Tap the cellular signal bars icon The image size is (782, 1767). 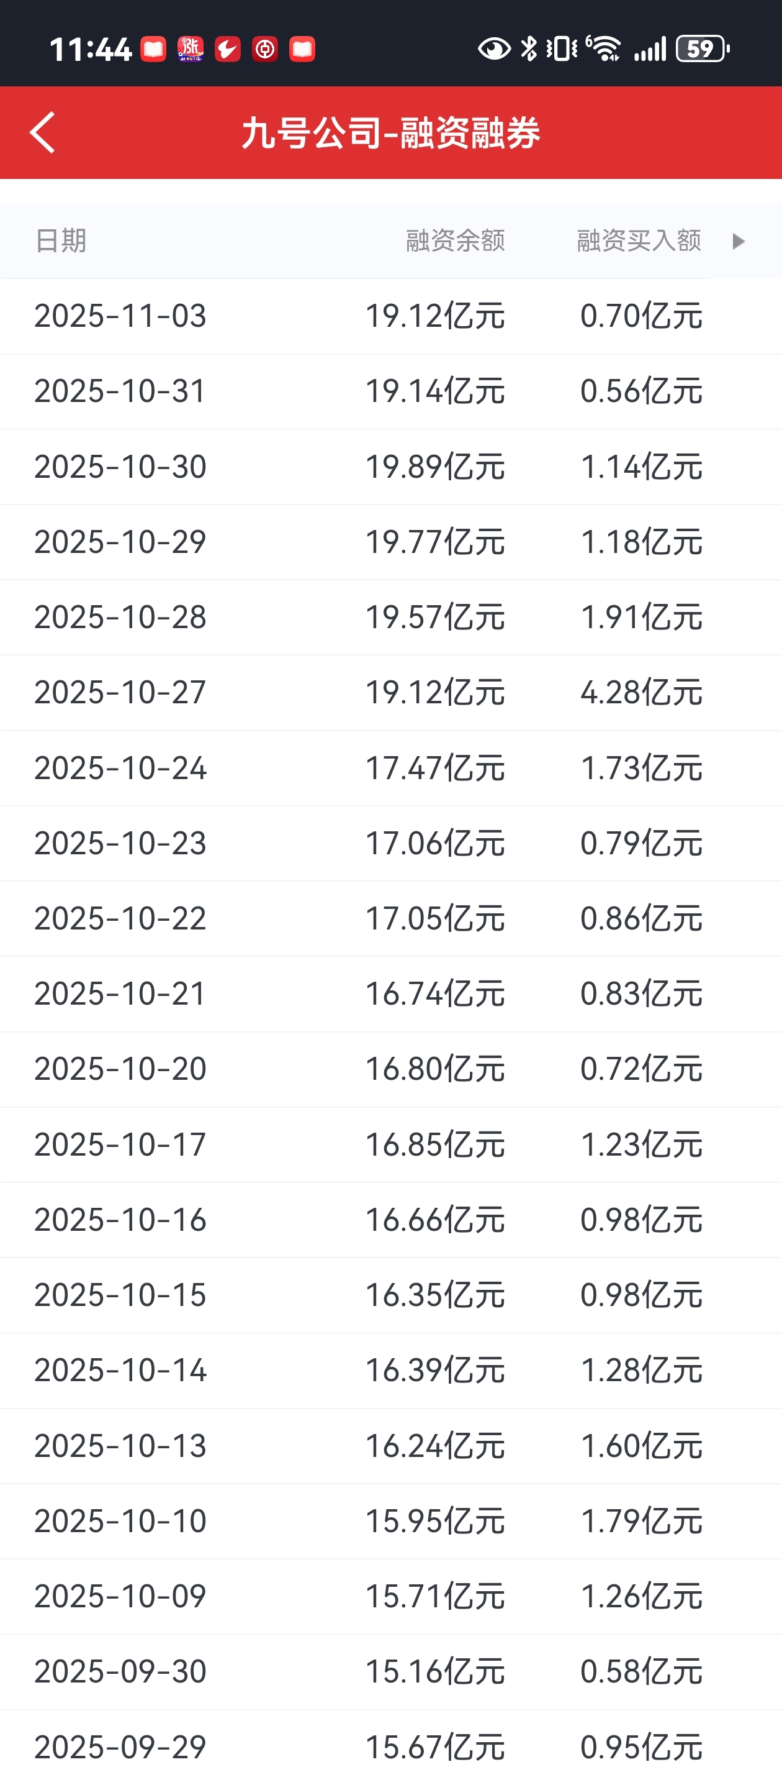[x=650, y=48]
